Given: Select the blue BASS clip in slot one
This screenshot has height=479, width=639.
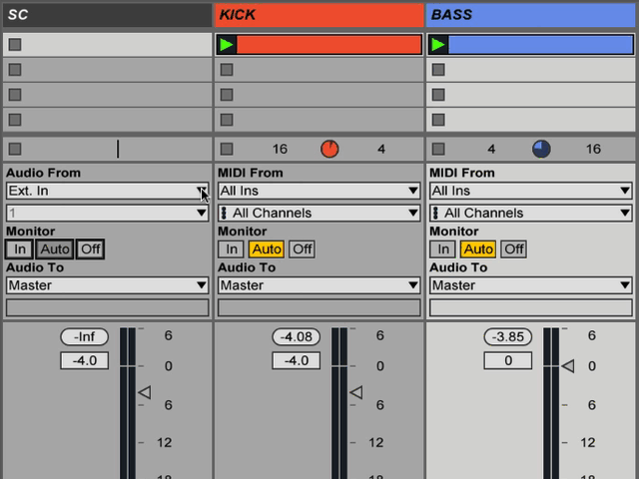Looking at the screenshot, I should [x=540, y=44].
